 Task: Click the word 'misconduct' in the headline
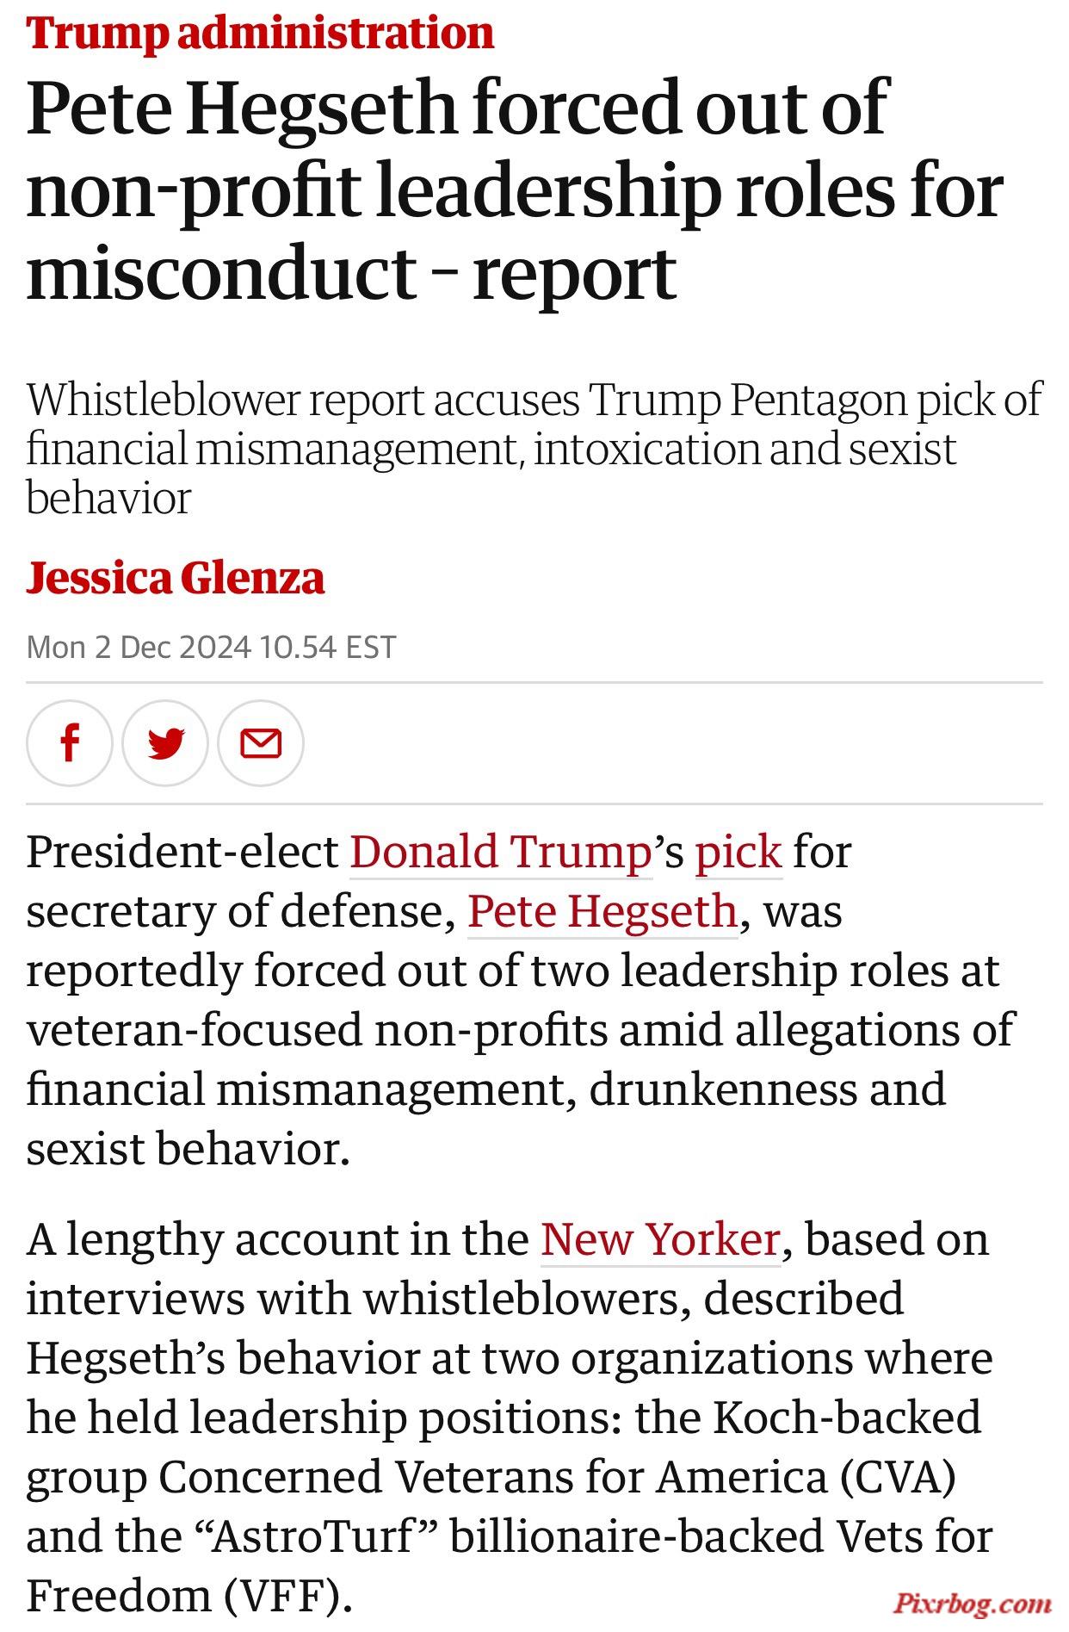222,272
